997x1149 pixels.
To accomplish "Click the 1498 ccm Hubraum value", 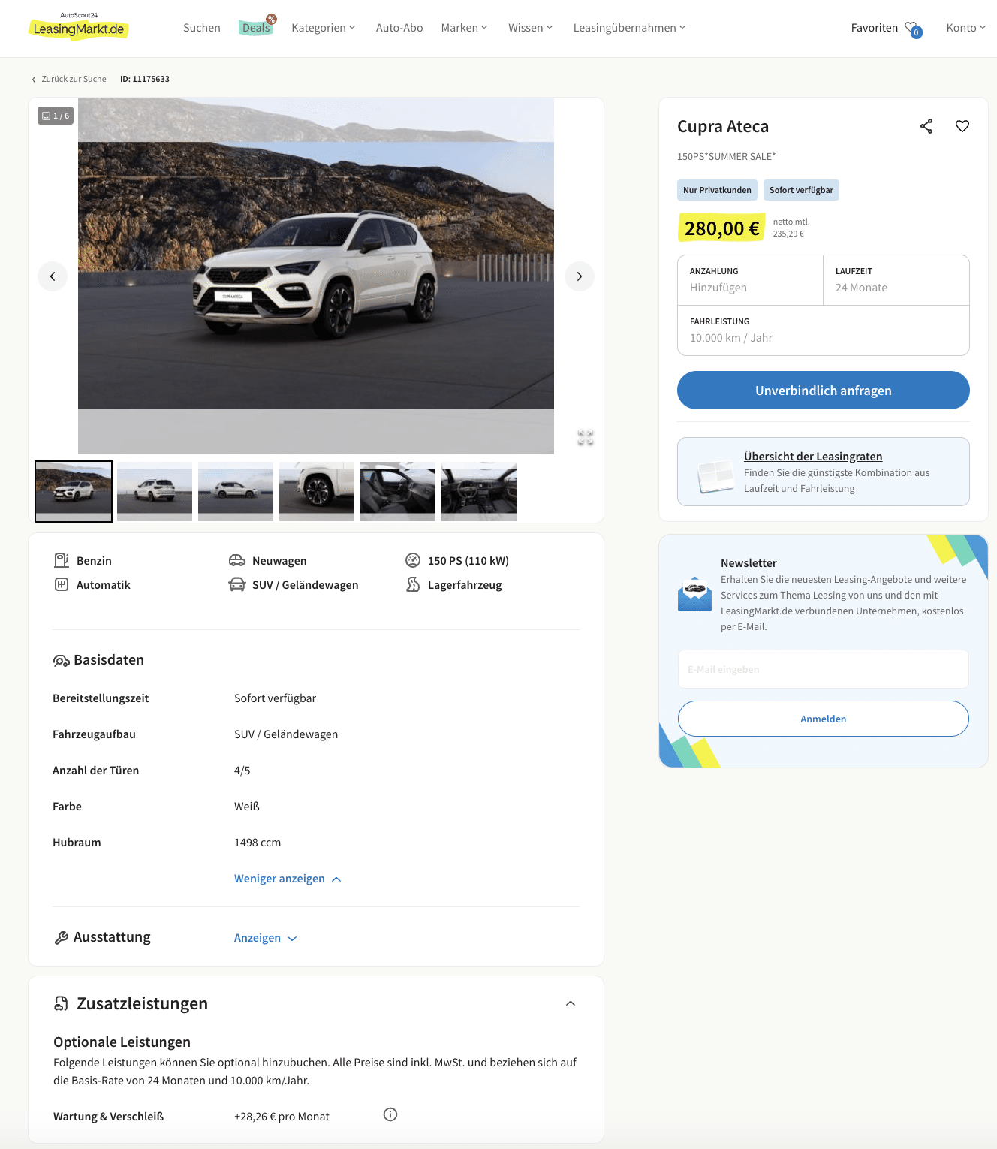I will pyautogui.click(x=258, y=843).
